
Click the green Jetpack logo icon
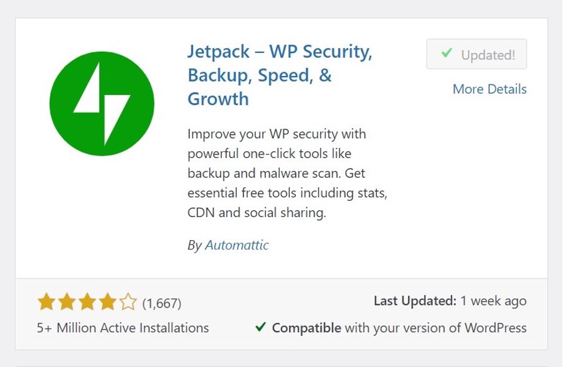coord(102,103)
